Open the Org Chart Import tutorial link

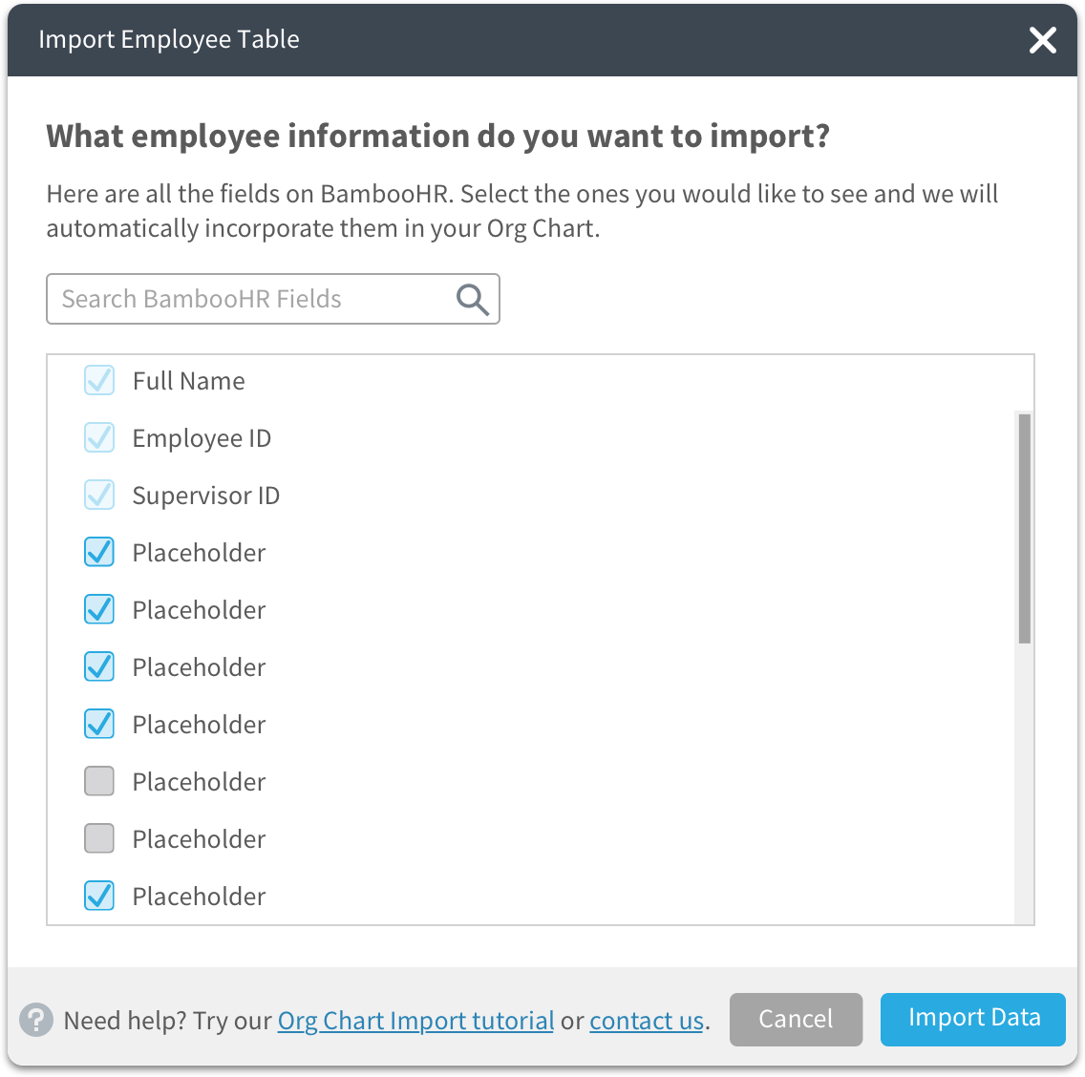(x=415, y=1021)
